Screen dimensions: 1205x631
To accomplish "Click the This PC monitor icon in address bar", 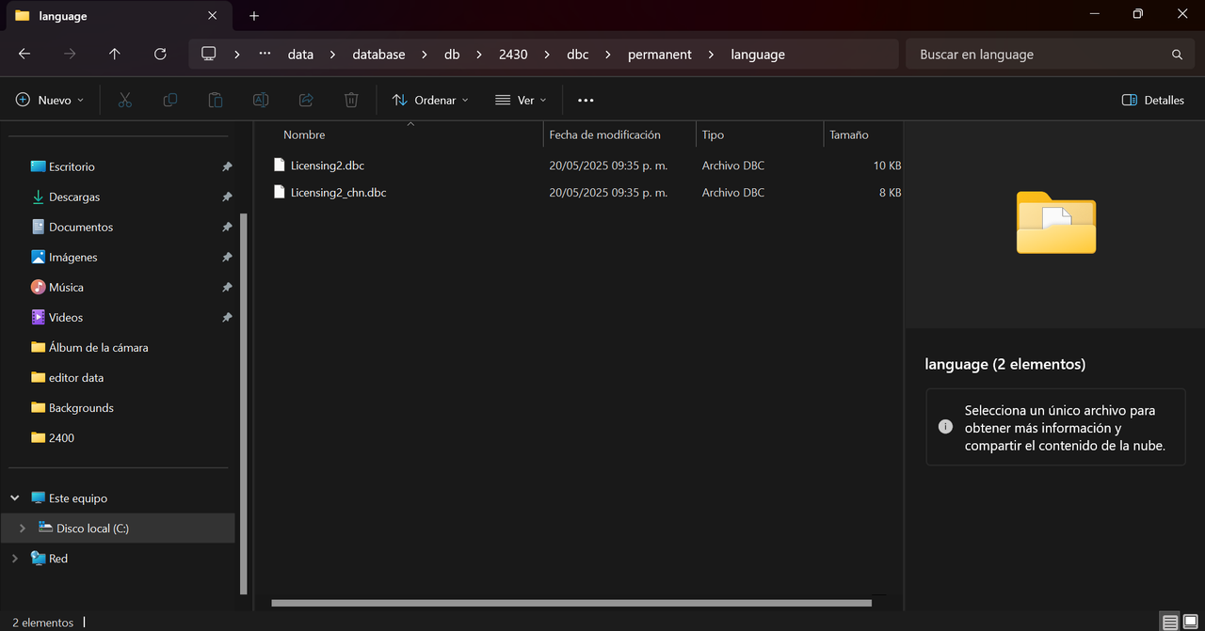I will point(209,55).
